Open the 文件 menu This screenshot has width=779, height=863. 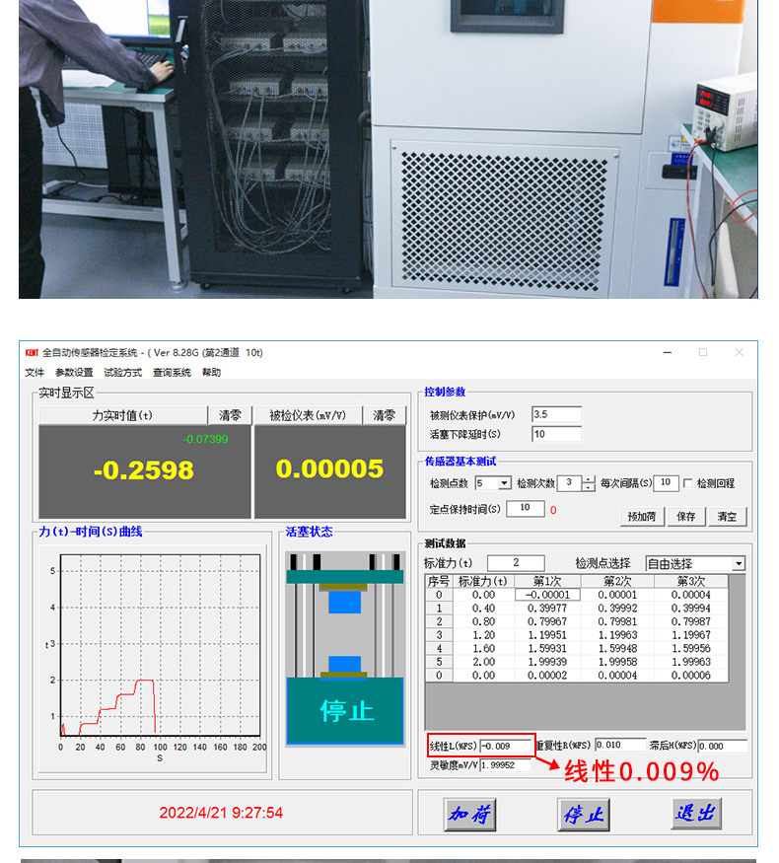click(35, 373)
